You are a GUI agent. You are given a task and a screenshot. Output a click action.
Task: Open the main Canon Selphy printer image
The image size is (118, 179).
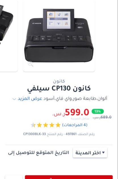[x=59, y=36]
